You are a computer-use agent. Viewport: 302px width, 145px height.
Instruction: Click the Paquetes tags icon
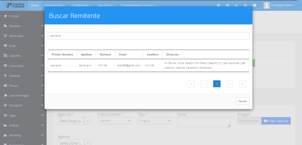pos(5,26)
